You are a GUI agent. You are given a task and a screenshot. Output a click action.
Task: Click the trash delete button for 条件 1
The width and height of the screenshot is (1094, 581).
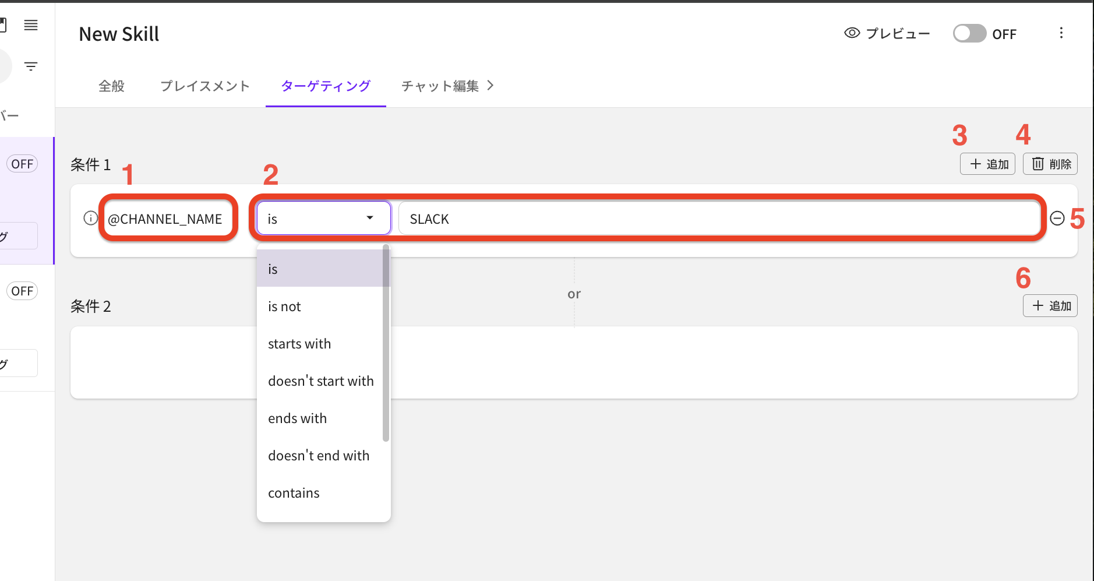coord(1050,164)
